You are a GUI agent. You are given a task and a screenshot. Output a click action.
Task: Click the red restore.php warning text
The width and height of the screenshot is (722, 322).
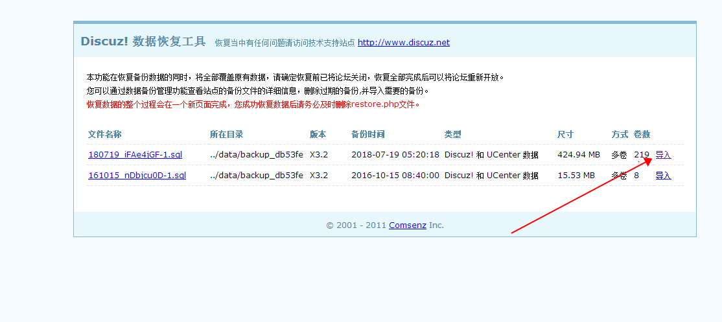[253, 104]
